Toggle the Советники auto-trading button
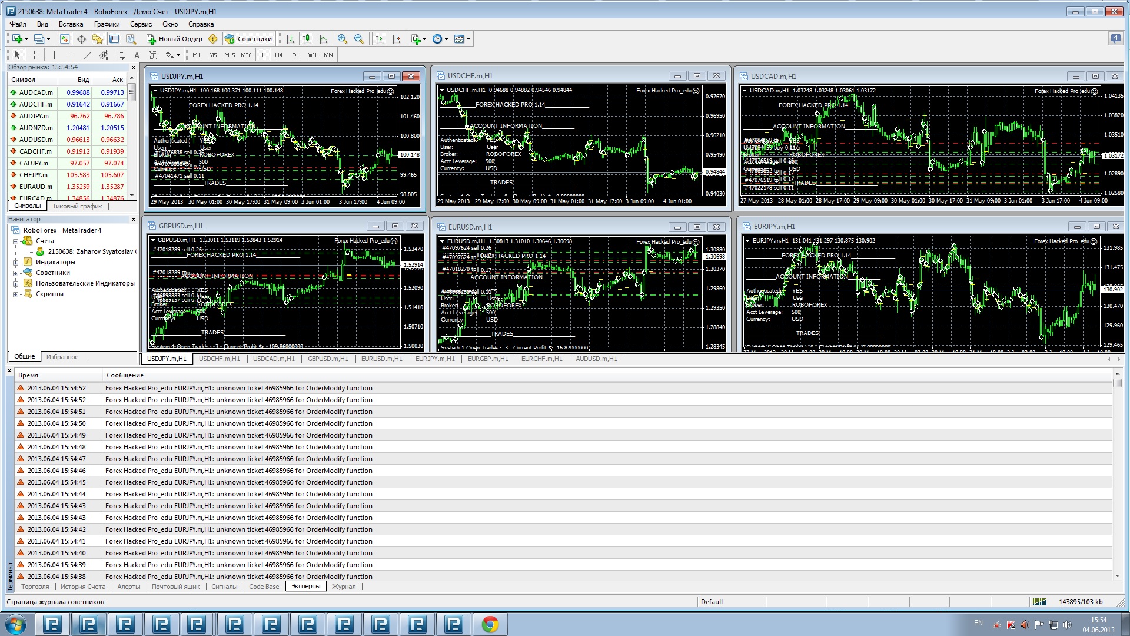The height and width of the screenshot is (636, 1130). click(x=248, y=39)
